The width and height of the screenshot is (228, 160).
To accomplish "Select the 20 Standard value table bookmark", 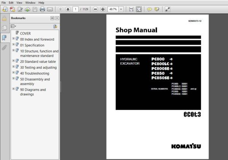I will click(x=38, y=62).
